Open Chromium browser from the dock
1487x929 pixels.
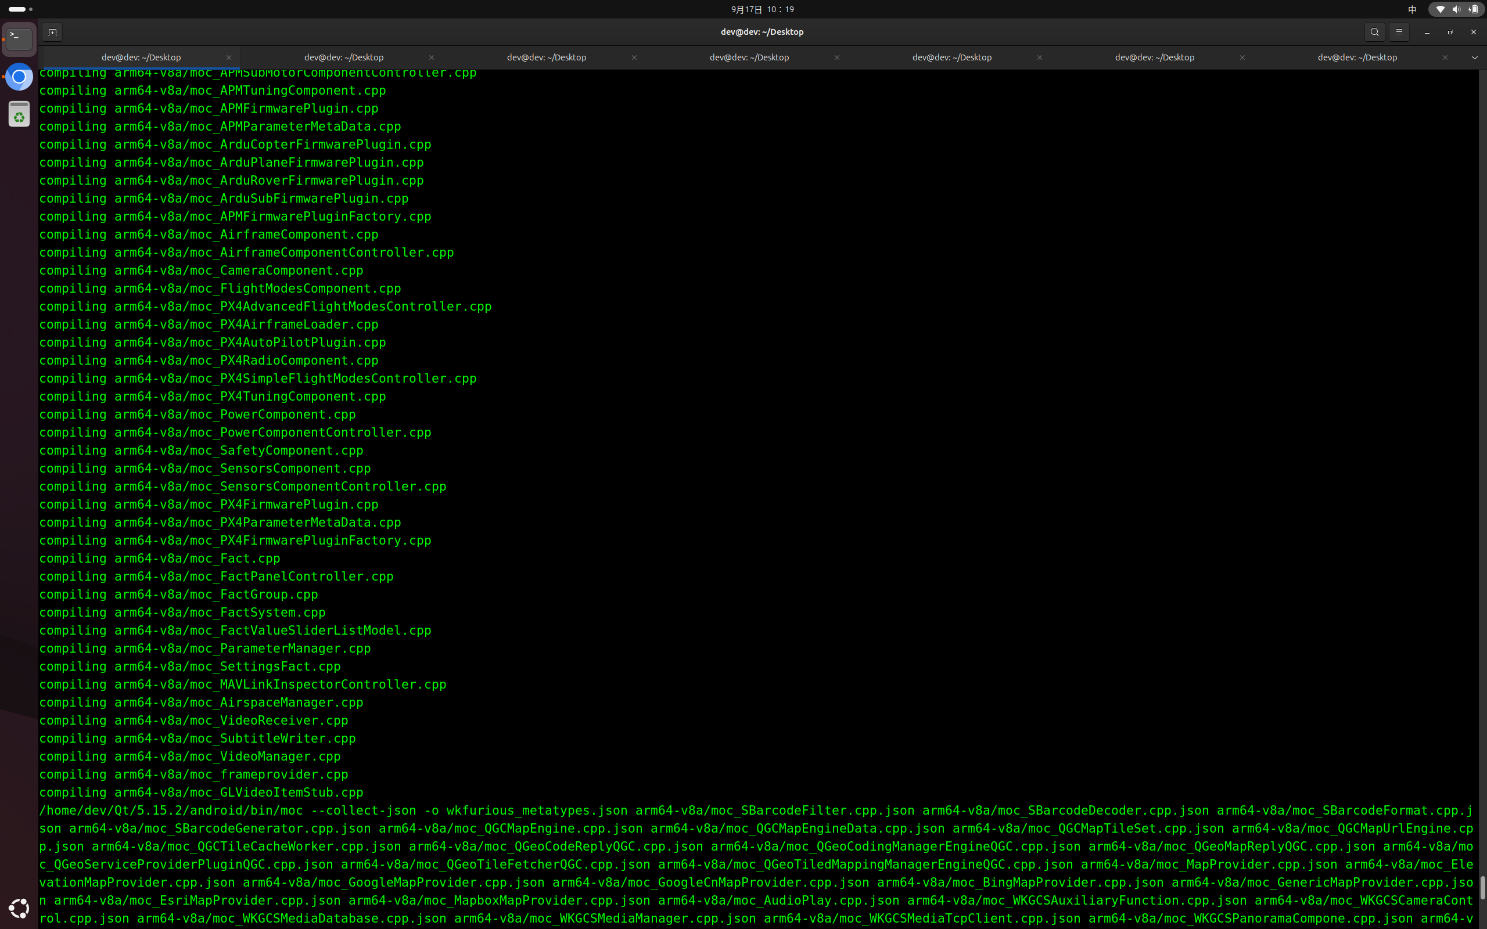pos(19,77)
